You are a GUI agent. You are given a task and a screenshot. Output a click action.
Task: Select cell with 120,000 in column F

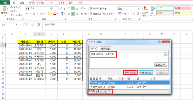pos(76,79)
